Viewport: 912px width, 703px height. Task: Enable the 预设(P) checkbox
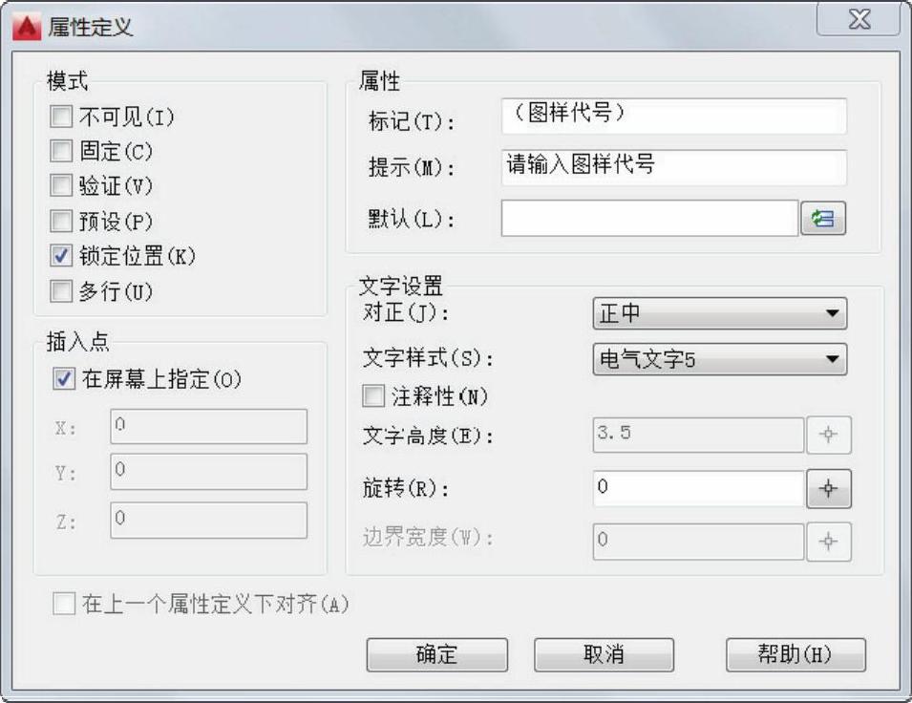coord(61,221)
